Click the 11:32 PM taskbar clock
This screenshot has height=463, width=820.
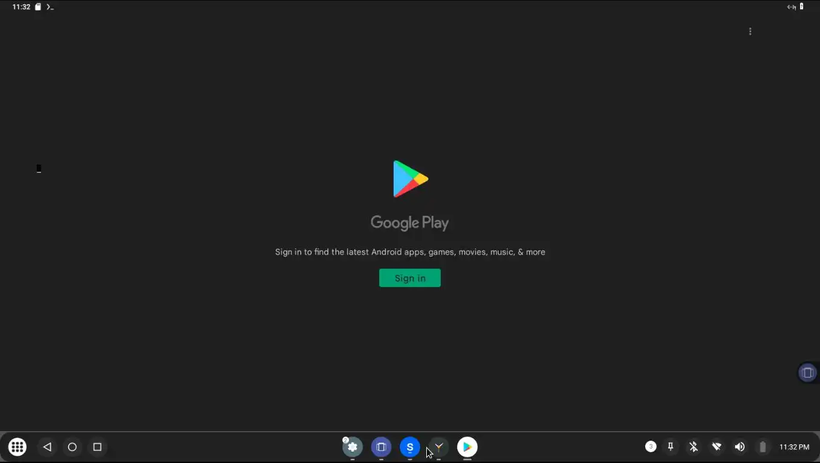[795, 447]
